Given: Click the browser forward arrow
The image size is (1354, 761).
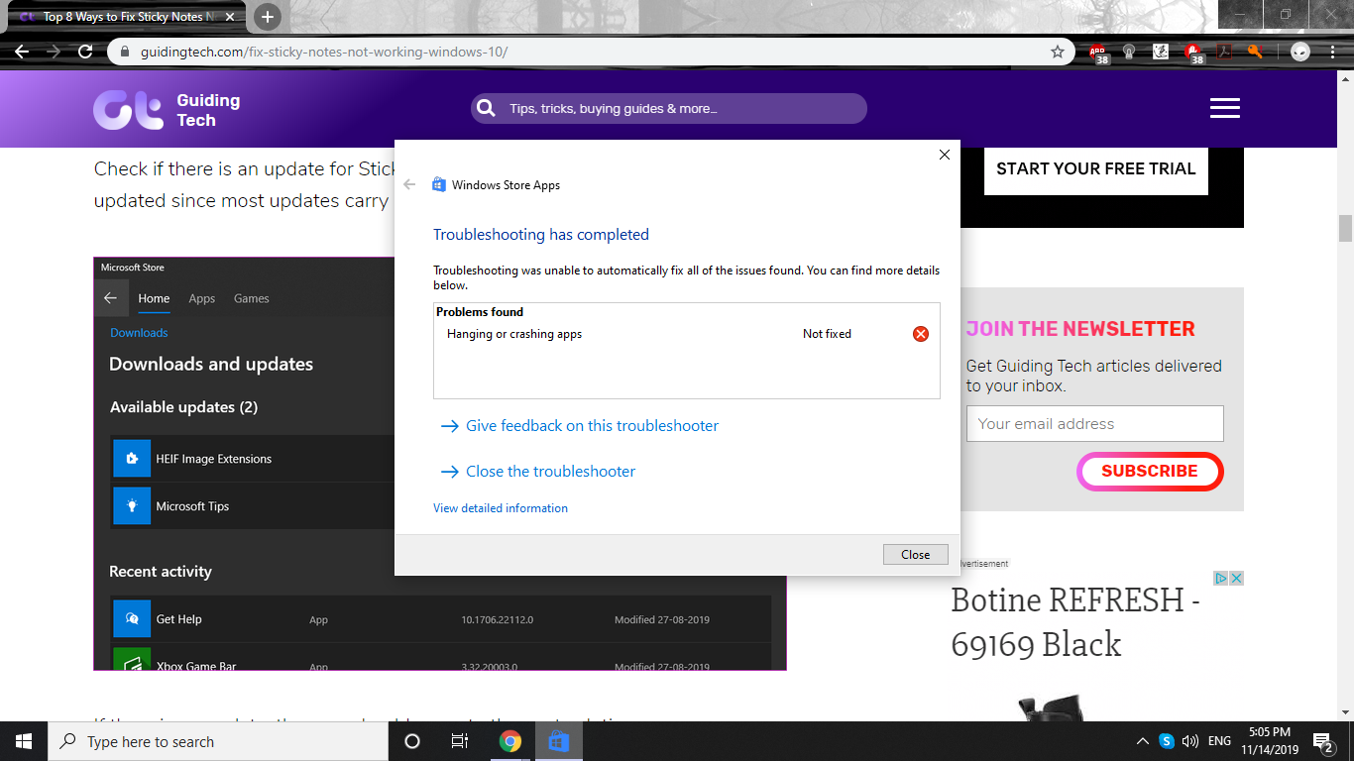Looking at the screenshot, I should (x=54, y=52).
